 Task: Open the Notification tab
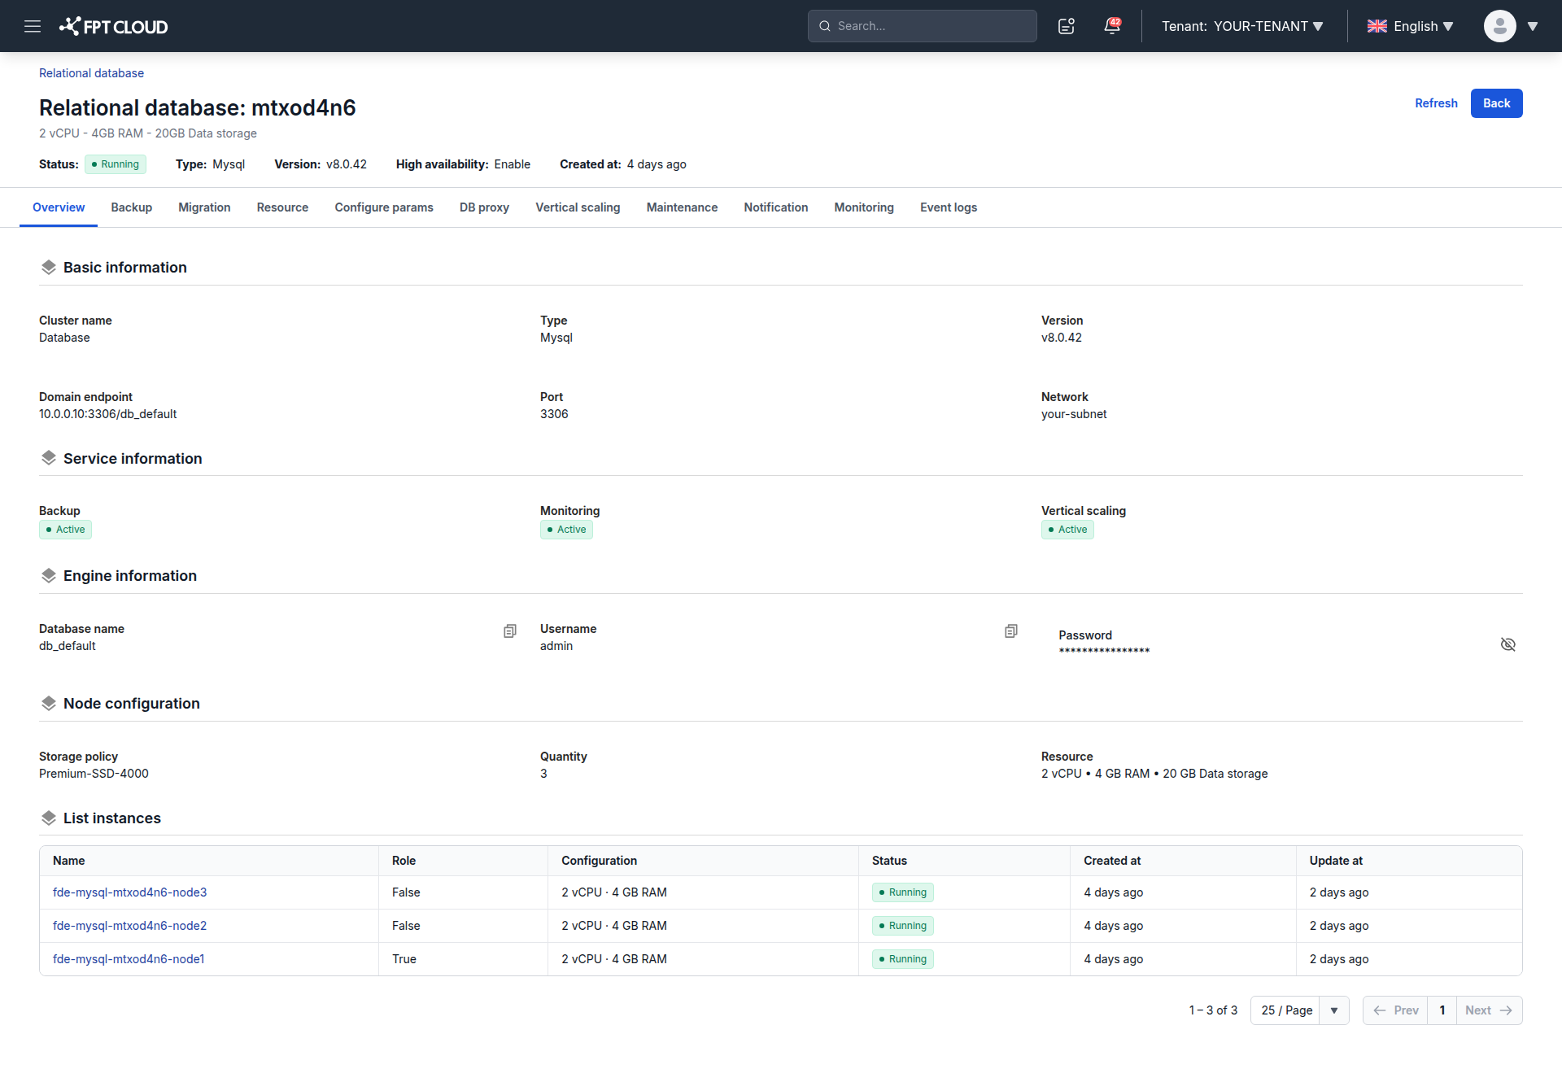click(776, 207)
